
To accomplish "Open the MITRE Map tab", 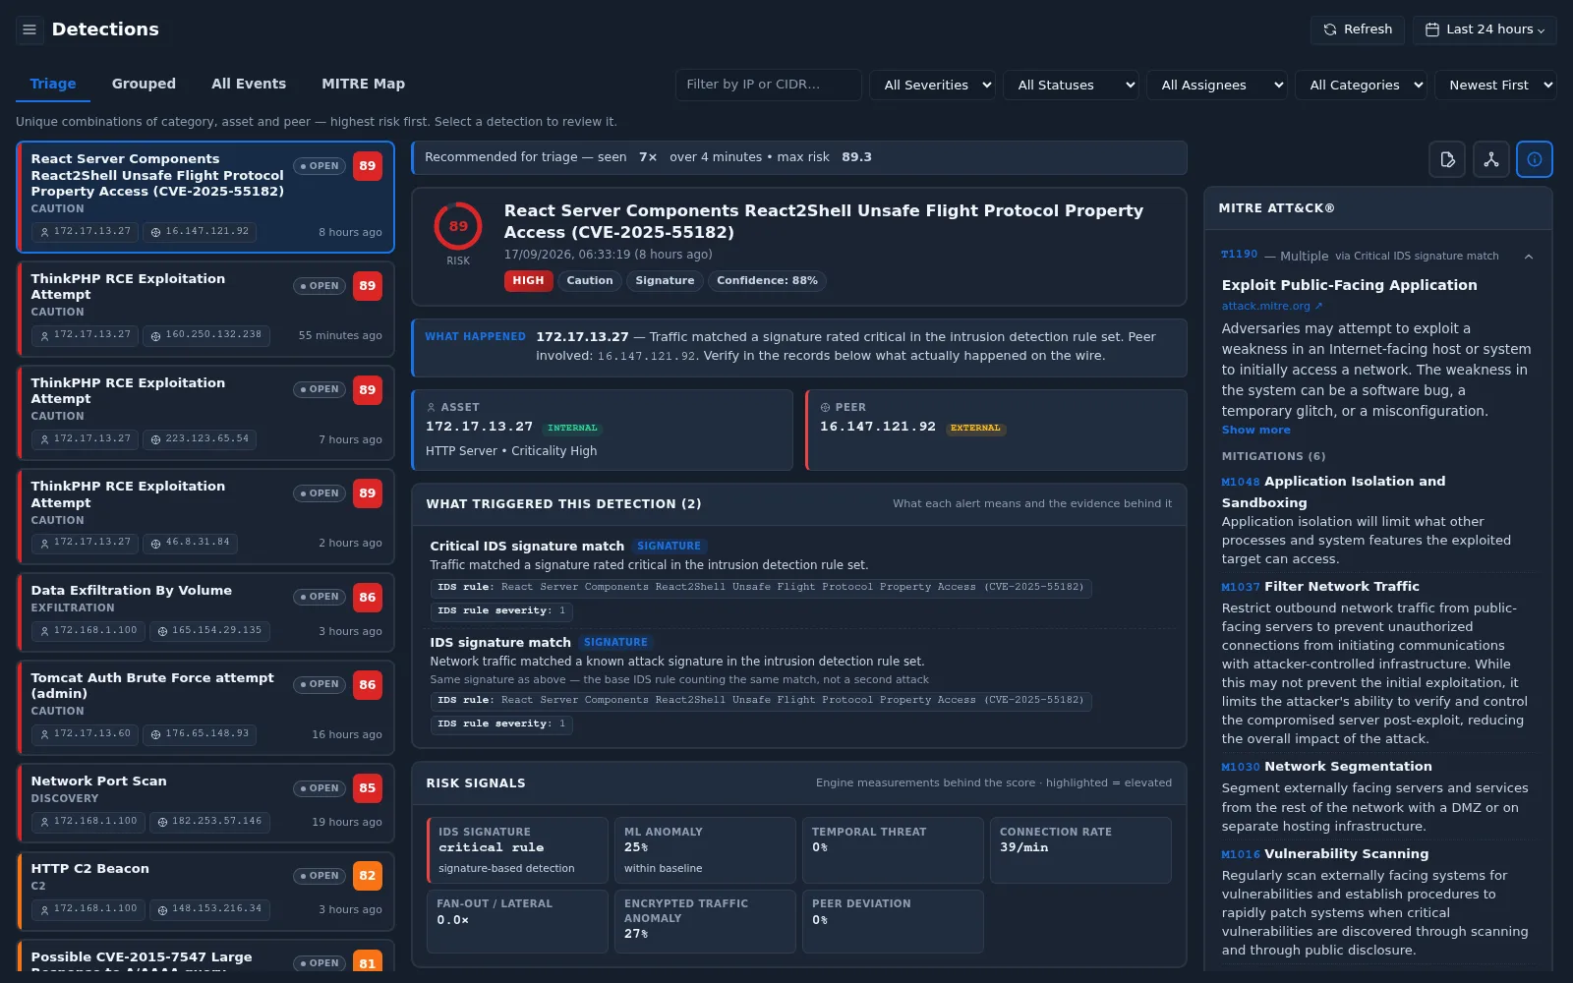I will [x=363, y=85].
